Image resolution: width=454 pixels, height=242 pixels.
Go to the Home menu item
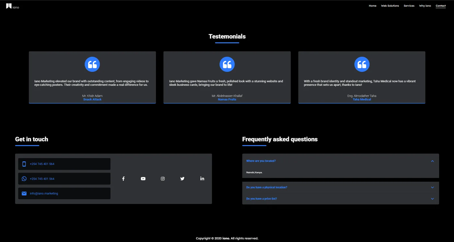click(x=373, y=6)
